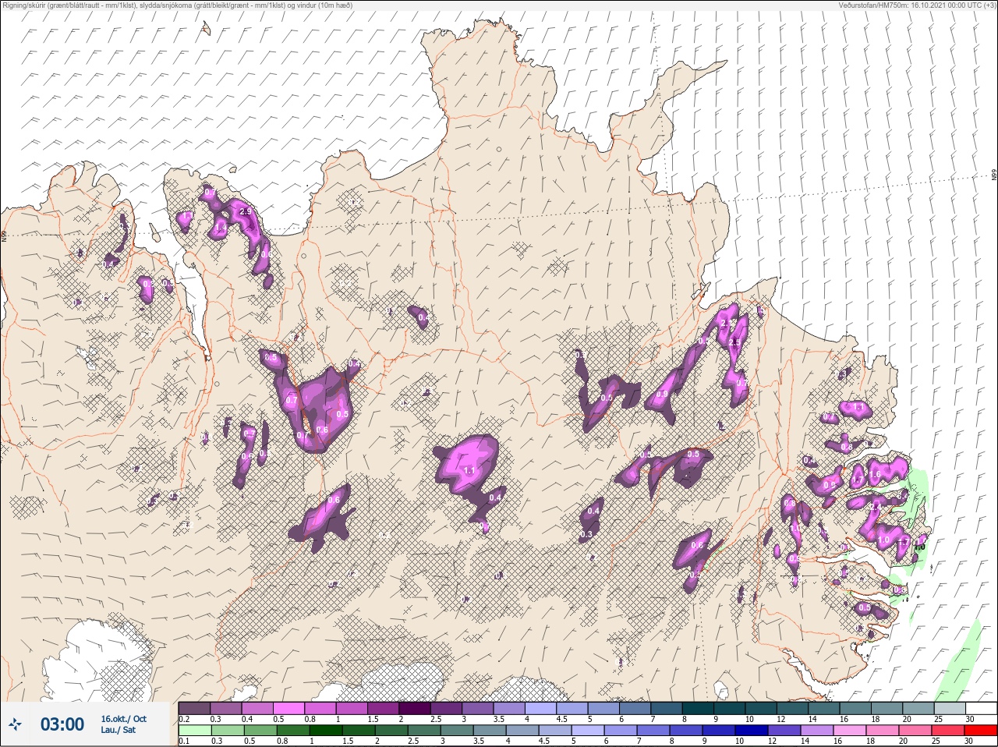Click the '16.okt./ Oct' date label
The height and width of the screenshot is (747, 998).
pos(123,719)
